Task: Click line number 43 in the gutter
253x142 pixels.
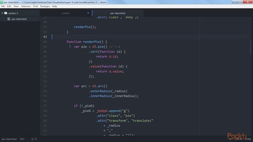Action: pyautogui.click(x=45, y=37)
